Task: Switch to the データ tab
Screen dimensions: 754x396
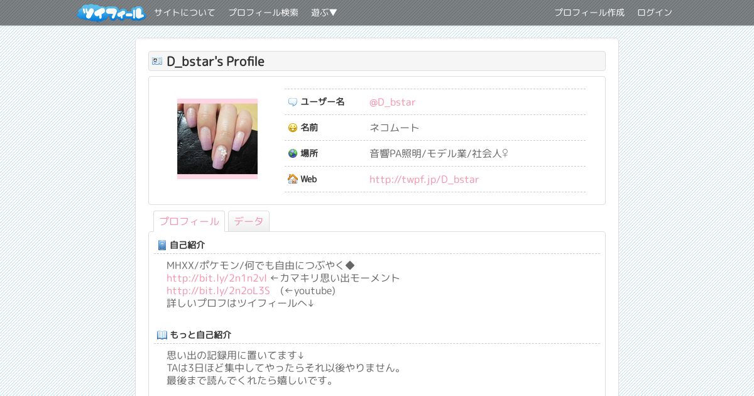Action: coord(249,221)
